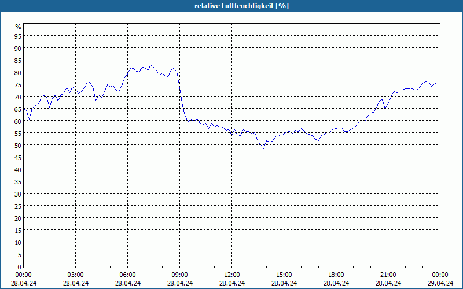Click the 29.04.24 date label
This screenshot has width=463, height=289.
[x=440, y=283]
